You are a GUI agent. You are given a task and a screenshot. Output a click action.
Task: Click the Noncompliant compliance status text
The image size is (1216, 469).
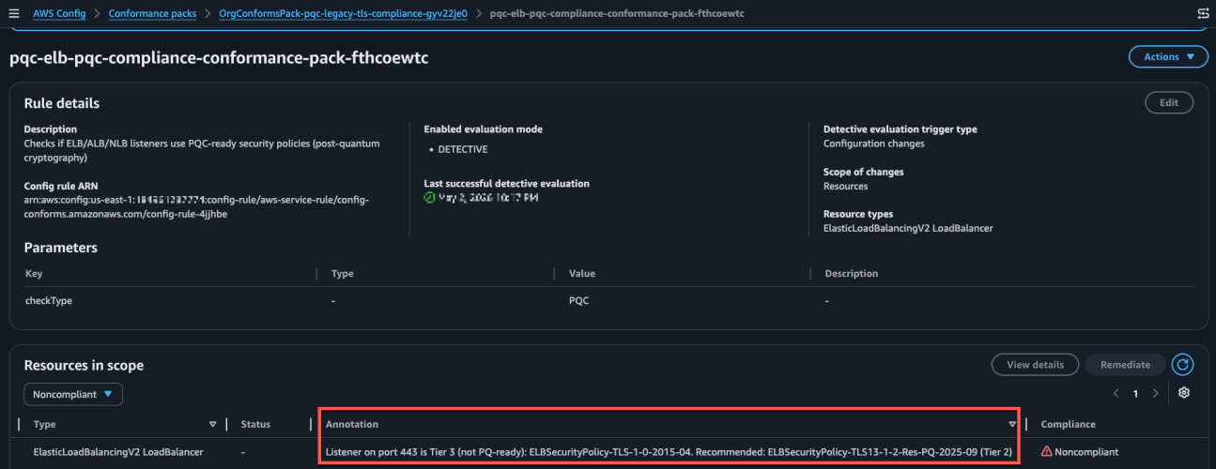tap(1086, 452)
